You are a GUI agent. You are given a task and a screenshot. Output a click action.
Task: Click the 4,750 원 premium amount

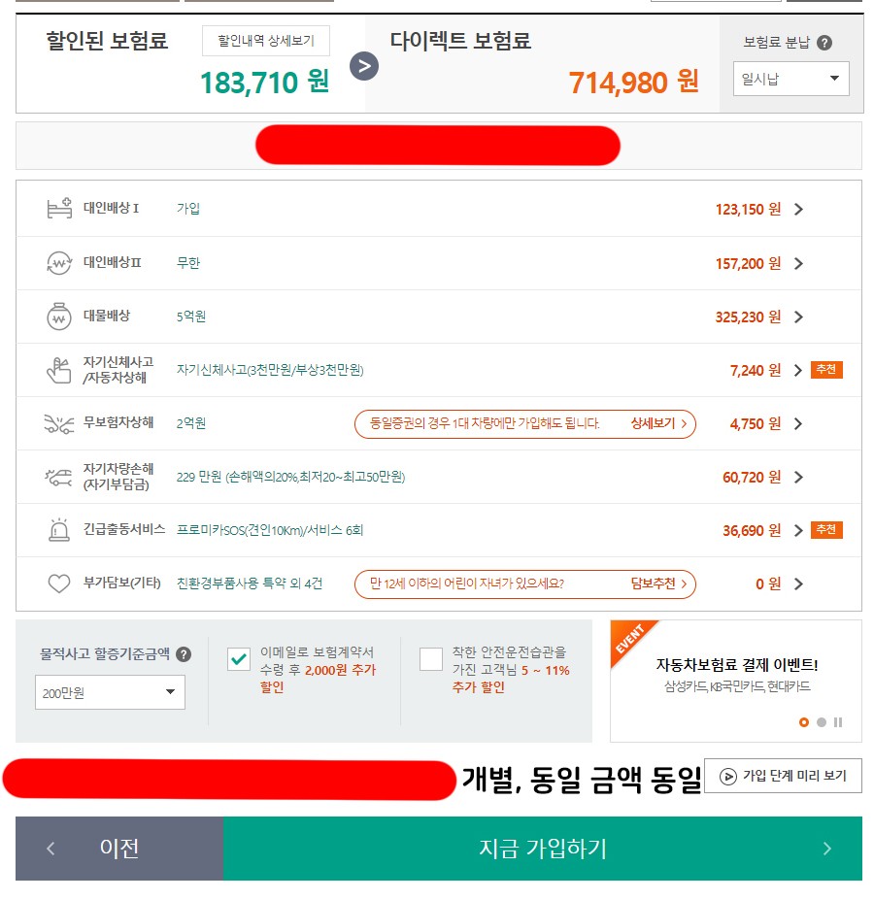click(x=756, y=423)
